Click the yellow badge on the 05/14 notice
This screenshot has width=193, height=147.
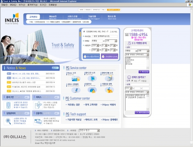(x=9, y=82)
